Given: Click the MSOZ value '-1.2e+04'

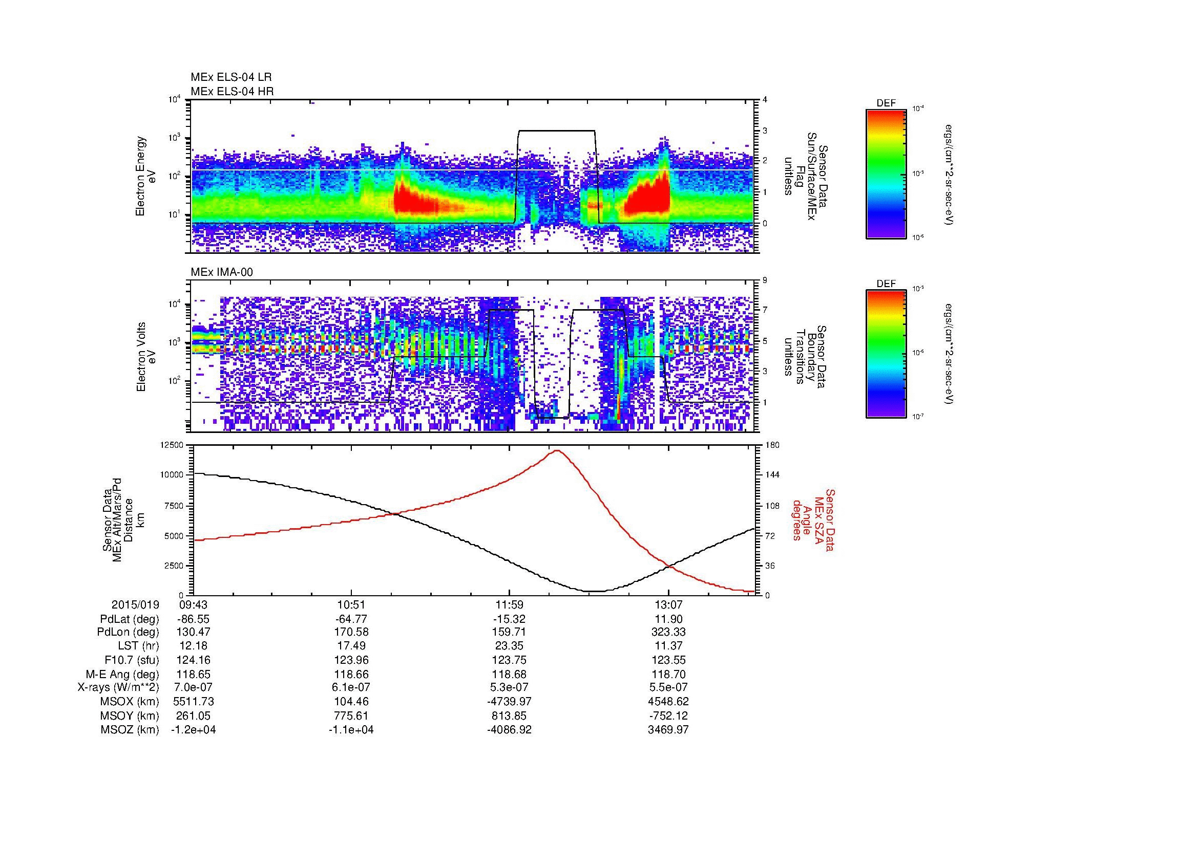Looking at the screenshot, I should point(193,730).
